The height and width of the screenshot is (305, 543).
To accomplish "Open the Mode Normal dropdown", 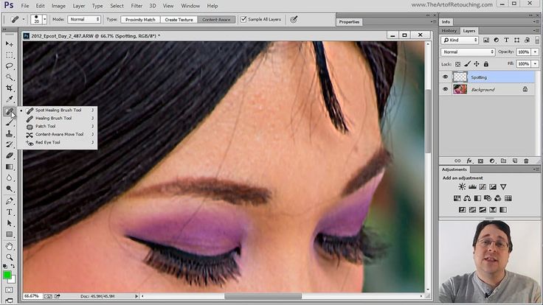I will pyautogui.click(x=84, y=19).
